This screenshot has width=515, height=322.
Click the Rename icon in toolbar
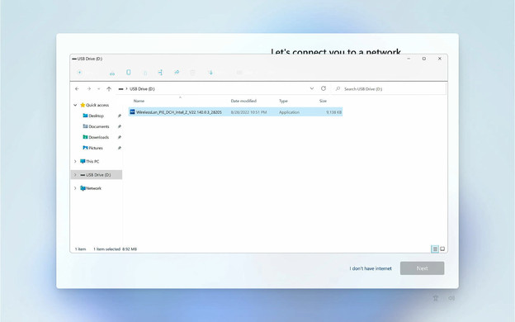(x=160, y=73)
